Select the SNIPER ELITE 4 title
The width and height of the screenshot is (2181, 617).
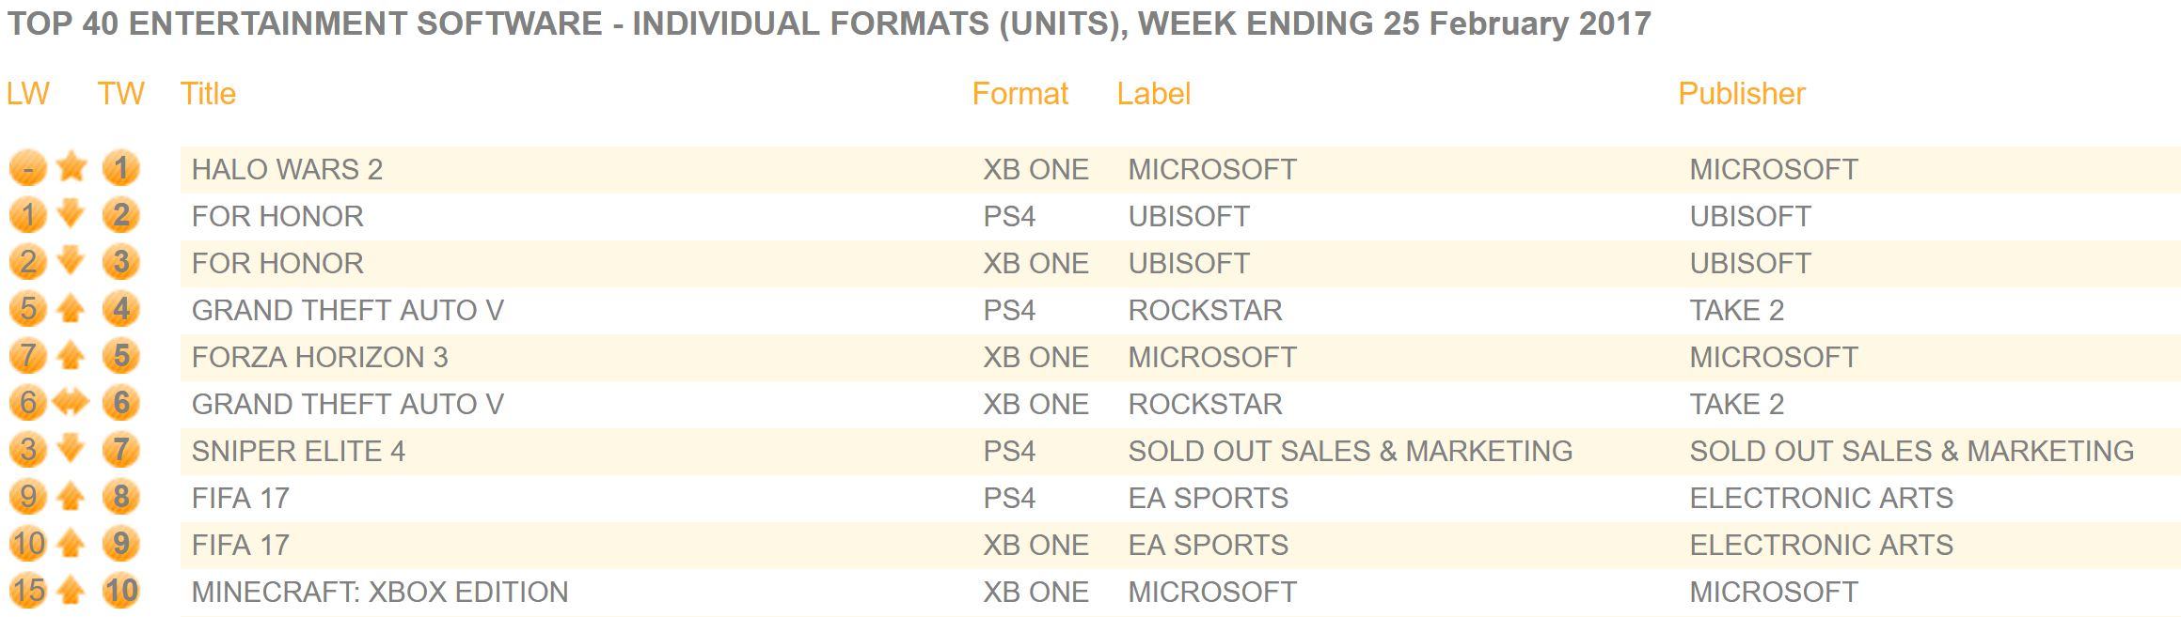point(298,451)
